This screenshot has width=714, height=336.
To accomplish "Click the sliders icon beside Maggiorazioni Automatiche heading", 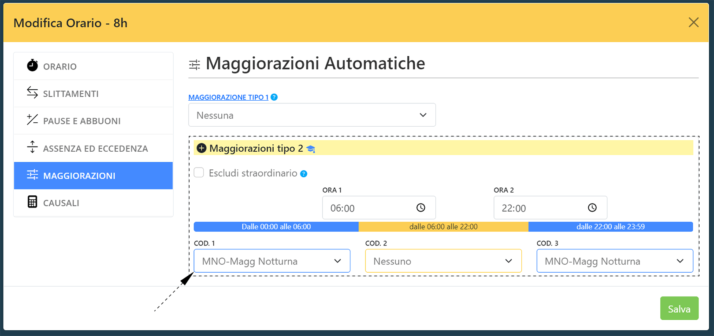I will tap(194, 65).
